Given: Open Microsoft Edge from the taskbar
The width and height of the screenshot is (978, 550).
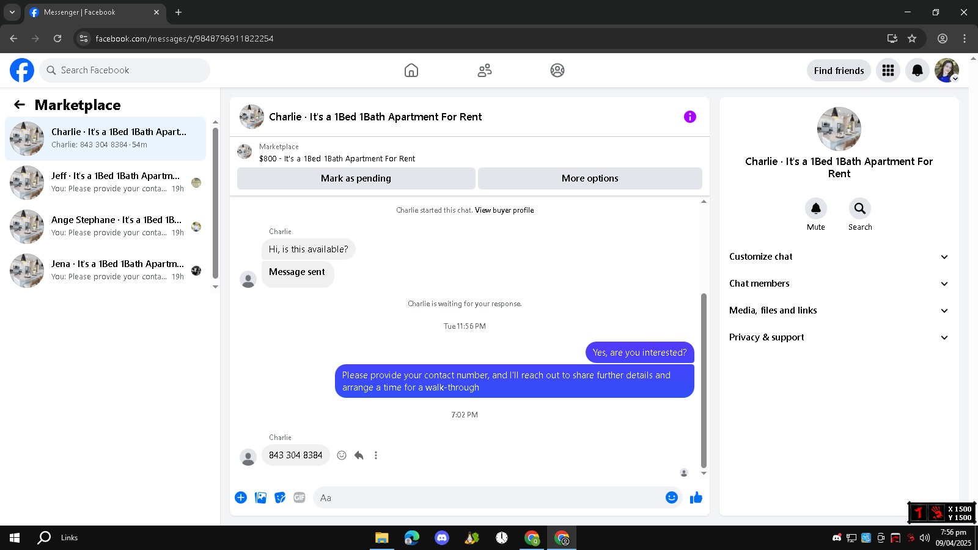Looking at the screenshot, I should coord(412,538).
